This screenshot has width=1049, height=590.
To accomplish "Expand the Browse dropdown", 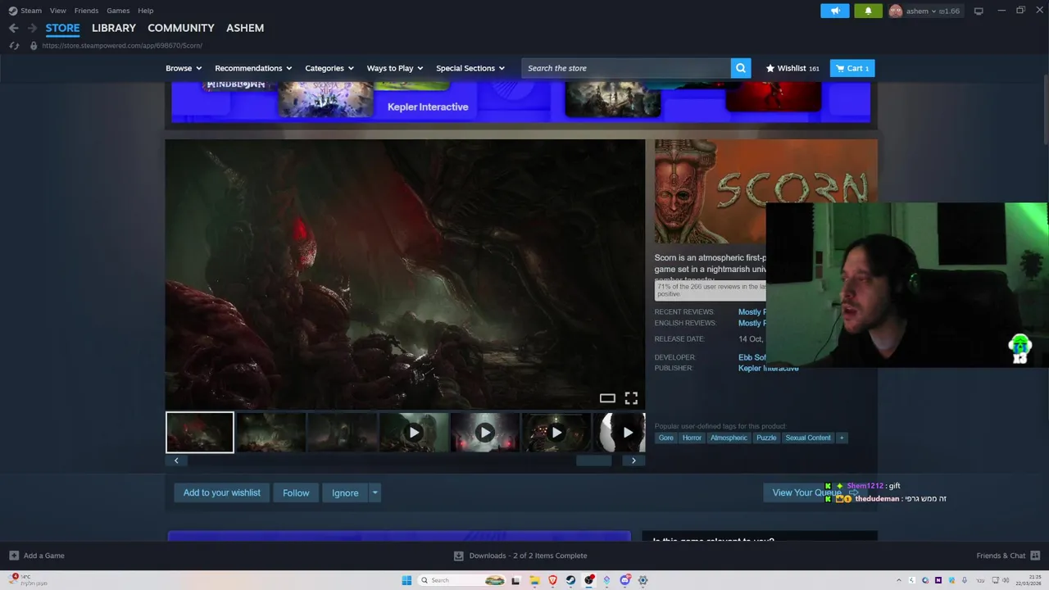I will [x=184, y=68].
